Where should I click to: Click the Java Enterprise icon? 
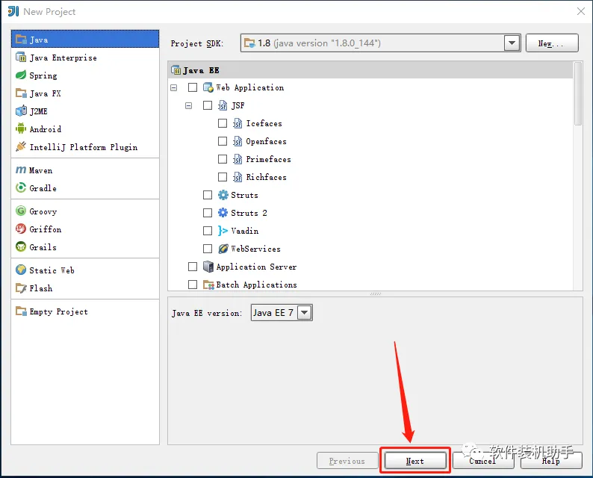21,57
